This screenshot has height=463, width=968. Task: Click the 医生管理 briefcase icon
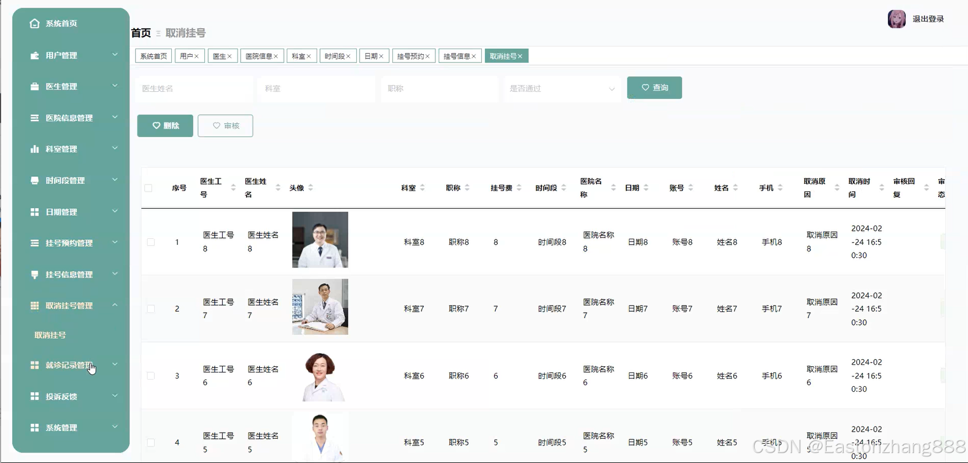pyautogui.click(x=34, y=86)
